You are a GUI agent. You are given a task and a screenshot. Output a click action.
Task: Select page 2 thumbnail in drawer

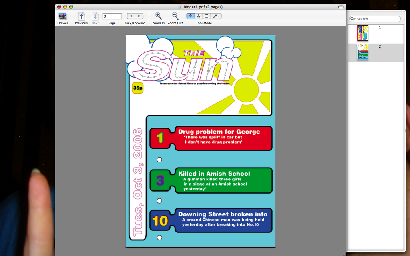click(363, 52)
